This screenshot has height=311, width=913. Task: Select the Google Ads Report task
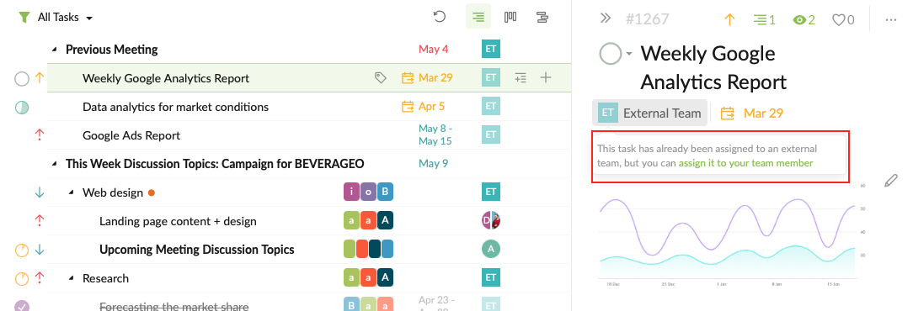[x=131, y=135]
